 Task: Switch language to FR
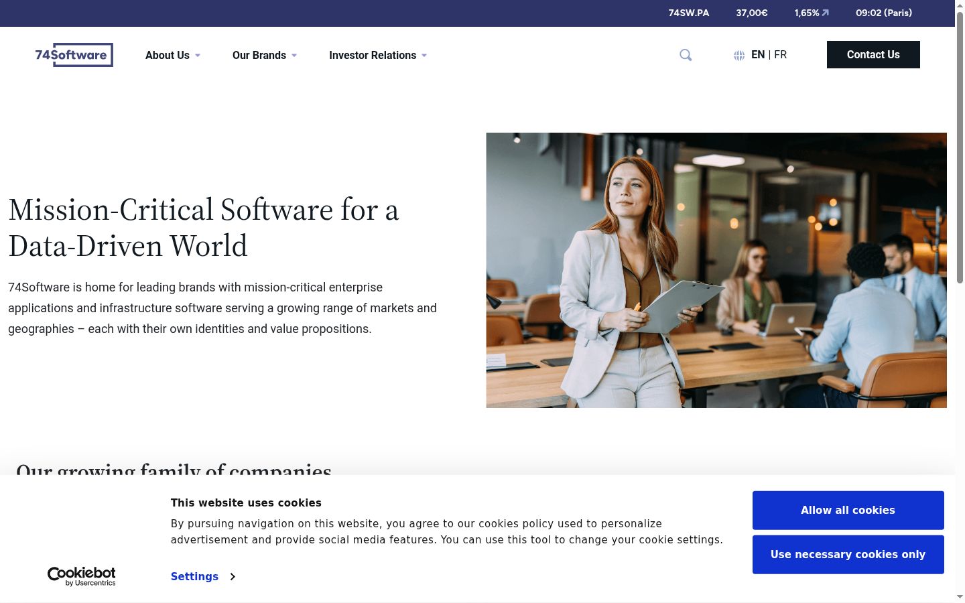781,55
